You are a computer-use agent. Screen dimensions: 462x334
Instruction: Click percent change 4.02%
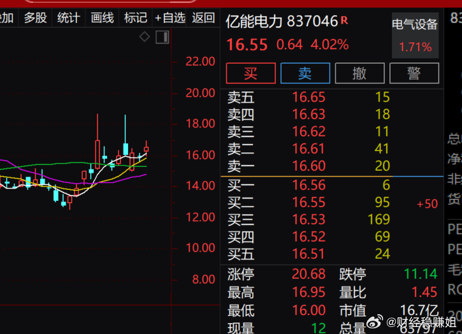tap(329, 45)
